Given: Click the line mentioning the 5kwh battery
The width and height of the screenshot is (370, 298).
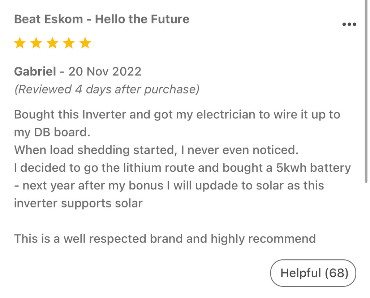Looking at the screenshot, I should [182, 168].
